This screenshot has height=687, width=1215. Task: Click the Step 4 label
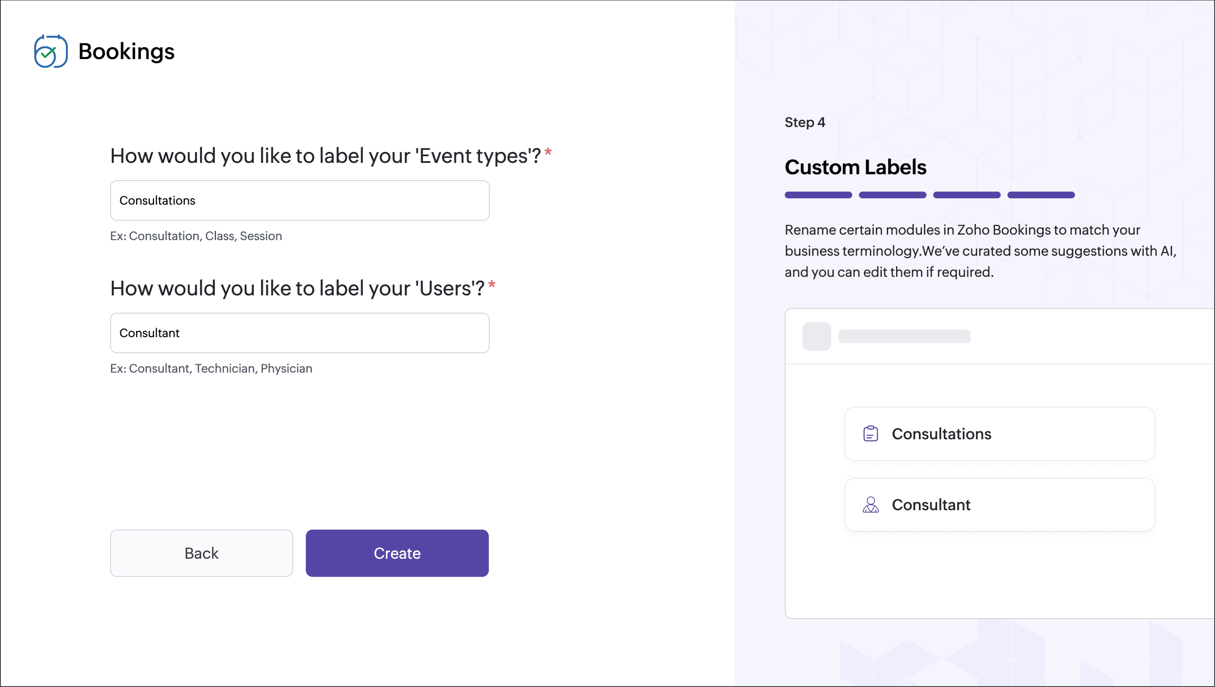tap(805, 122)
